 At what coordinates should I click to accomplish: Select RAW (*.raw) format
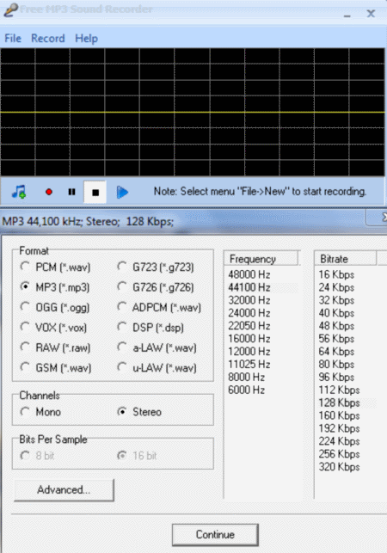click(55, 347)
